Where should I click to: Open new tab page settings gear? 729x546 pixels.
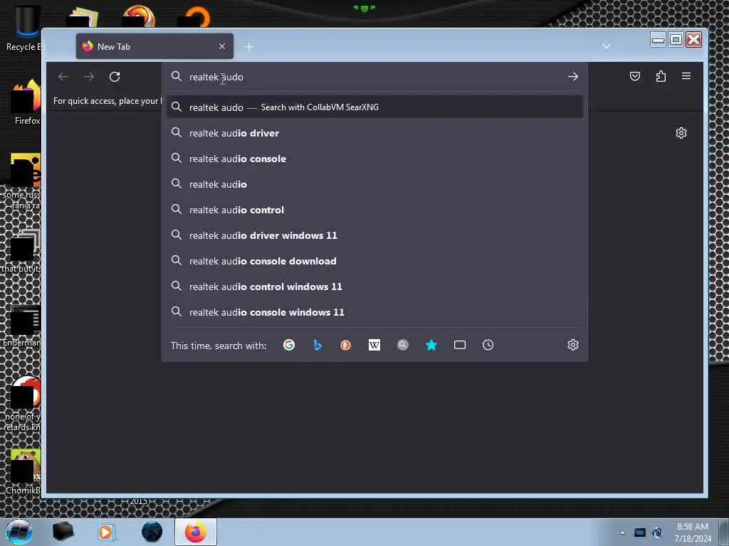pos(681,133)
